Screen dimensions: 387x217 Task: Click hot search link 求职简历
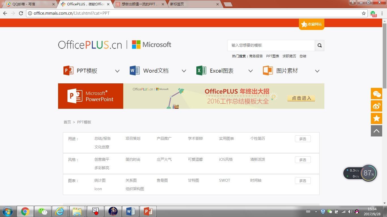[x=289, y=56]
